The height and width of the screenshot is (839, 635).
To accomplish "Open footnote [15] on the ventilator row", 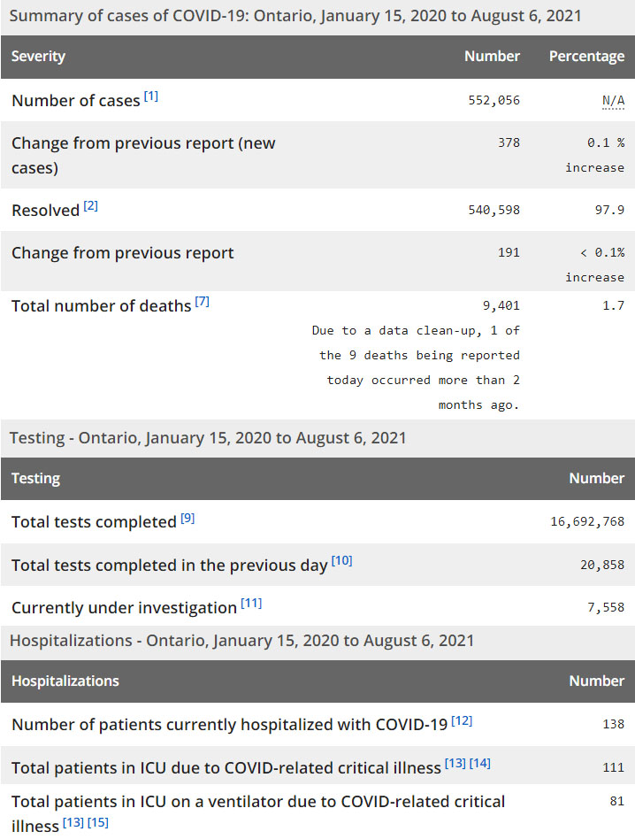I will pos(97,823).
